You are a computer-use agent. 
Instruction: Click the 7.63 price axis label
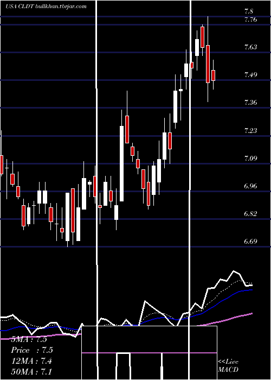pos(250,47)
